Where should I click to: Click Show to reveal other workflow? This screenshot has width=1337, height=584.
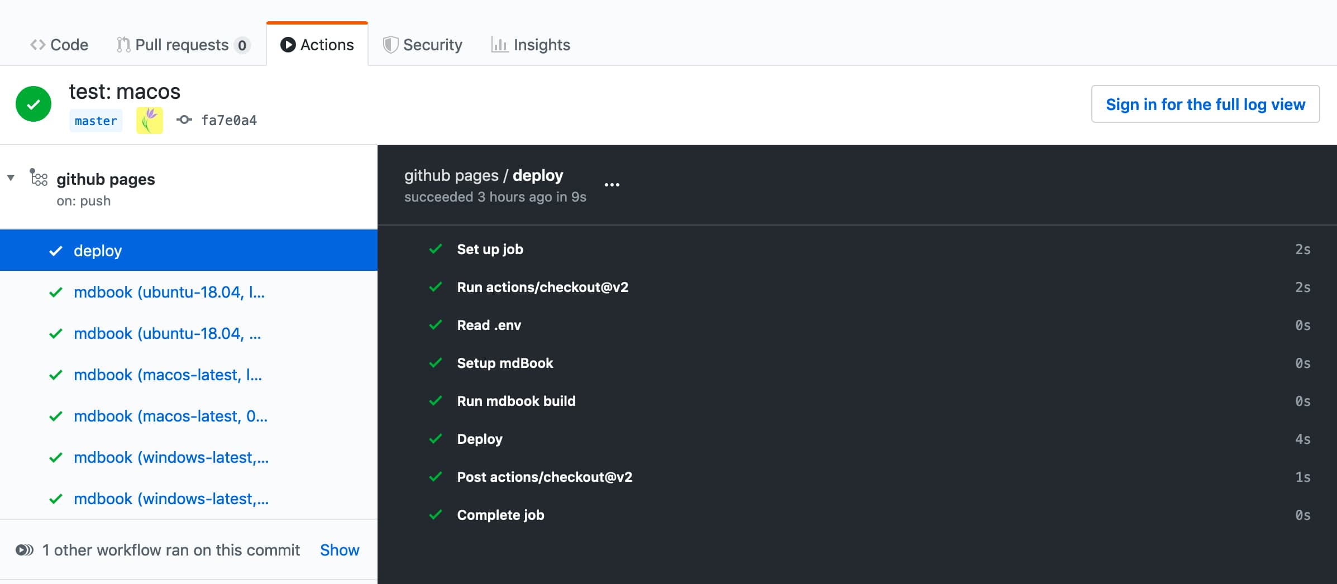tap(339, 550)
